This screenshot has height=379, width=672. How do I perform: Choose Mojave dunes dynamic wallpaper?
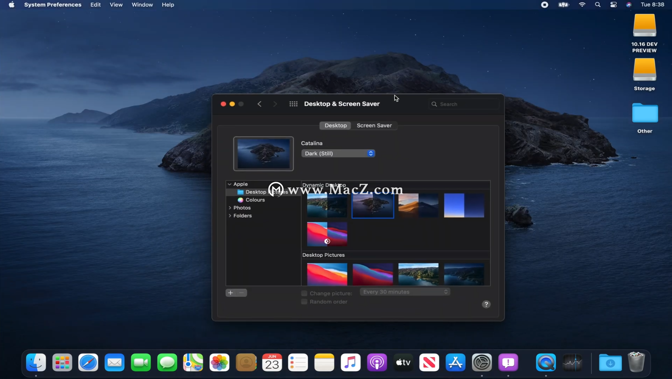tap(418, 206)
